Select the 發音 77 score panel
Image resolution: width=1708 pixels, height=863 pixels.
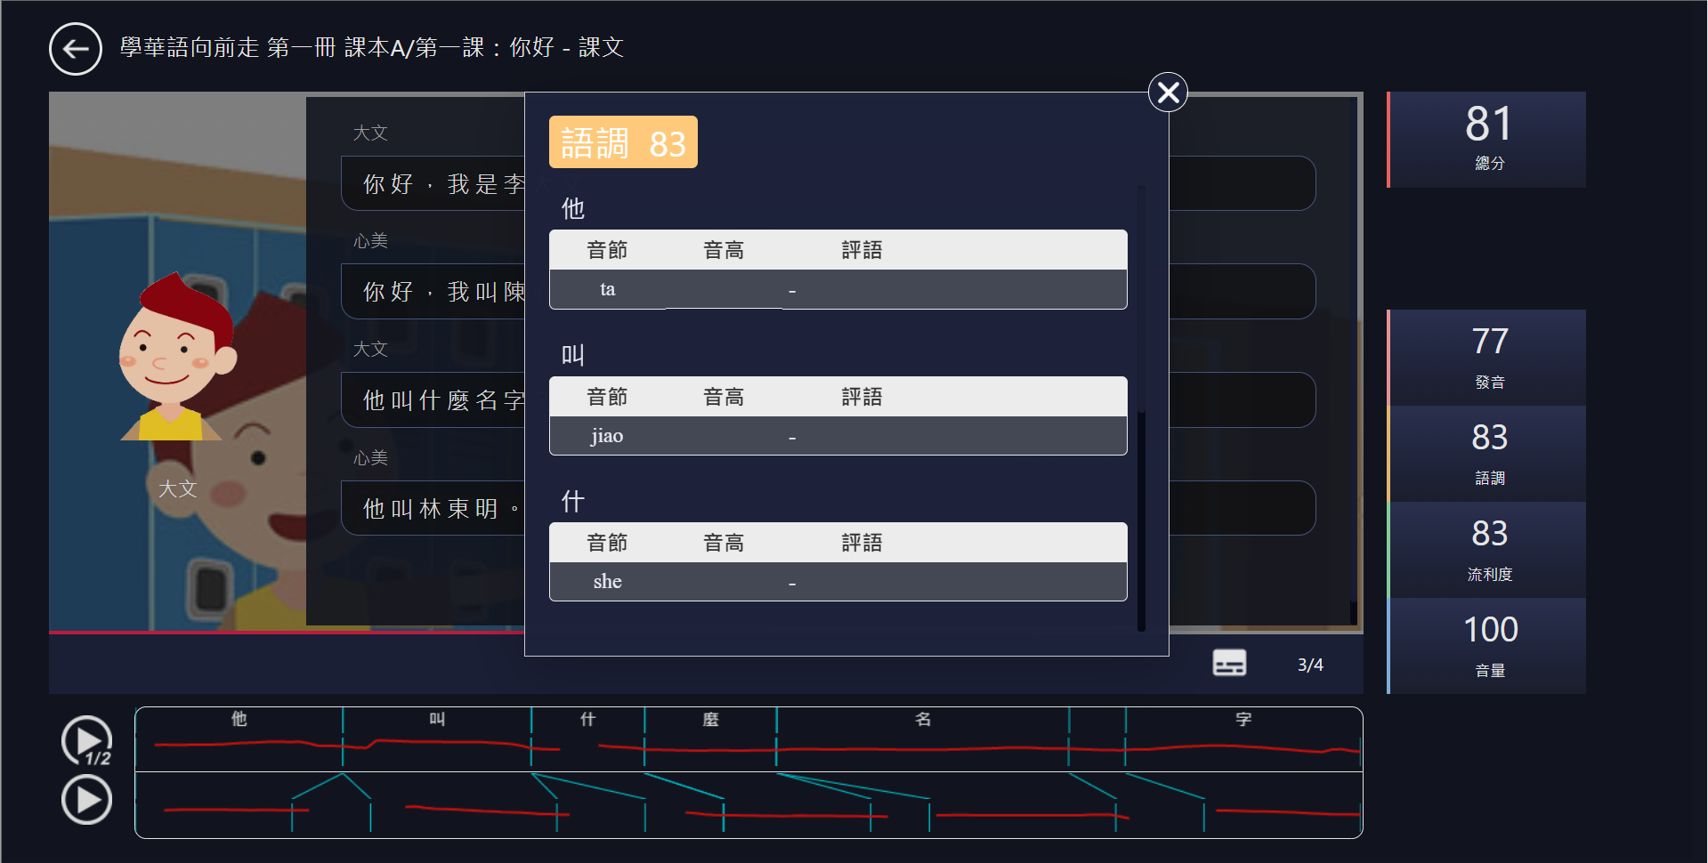click(x=1486, y=357)
